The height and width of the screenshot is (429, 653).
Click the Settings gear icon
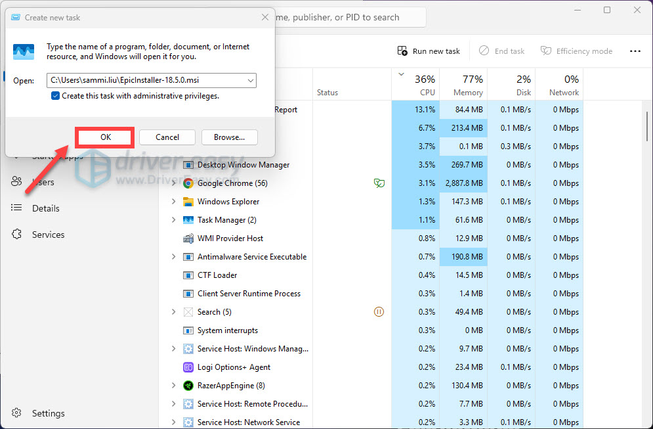click(x=16, y=413)
